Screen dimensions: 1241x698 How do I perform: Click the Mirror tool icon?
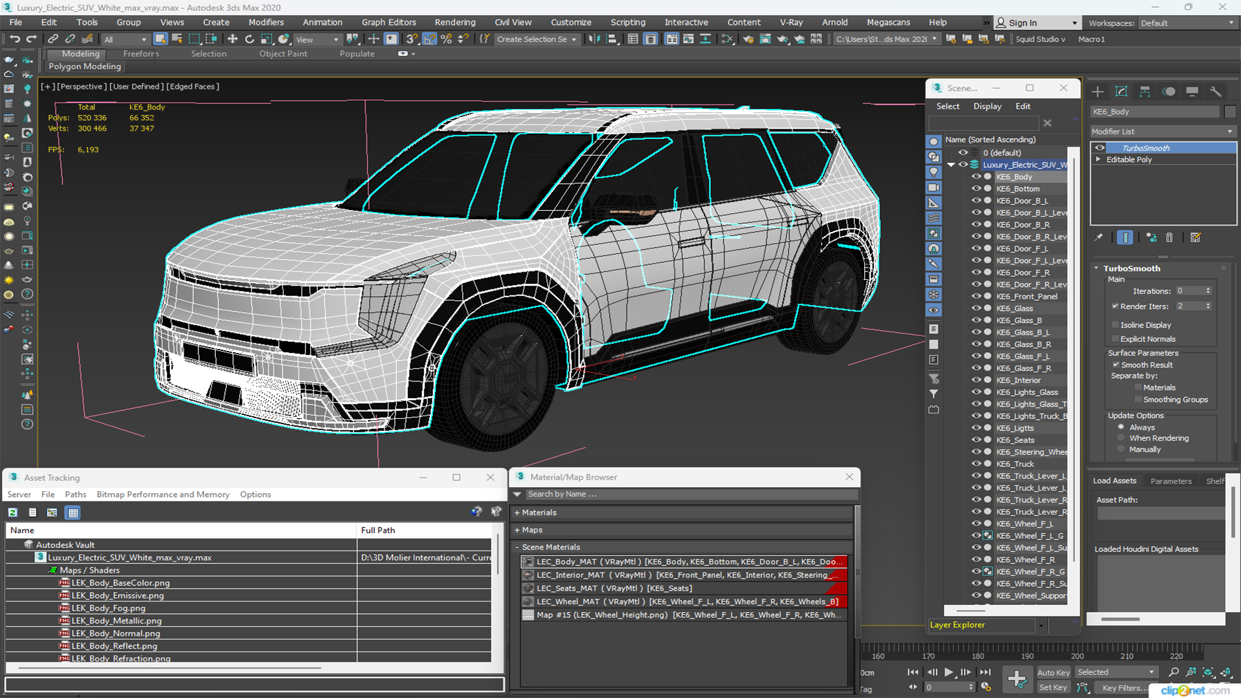pos(594,39)
